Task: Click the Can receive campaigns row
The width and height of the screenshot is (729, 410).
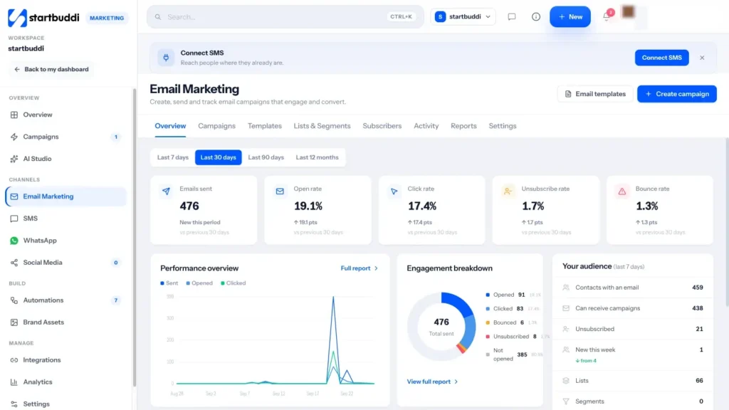Action: (x=632, y=308)
